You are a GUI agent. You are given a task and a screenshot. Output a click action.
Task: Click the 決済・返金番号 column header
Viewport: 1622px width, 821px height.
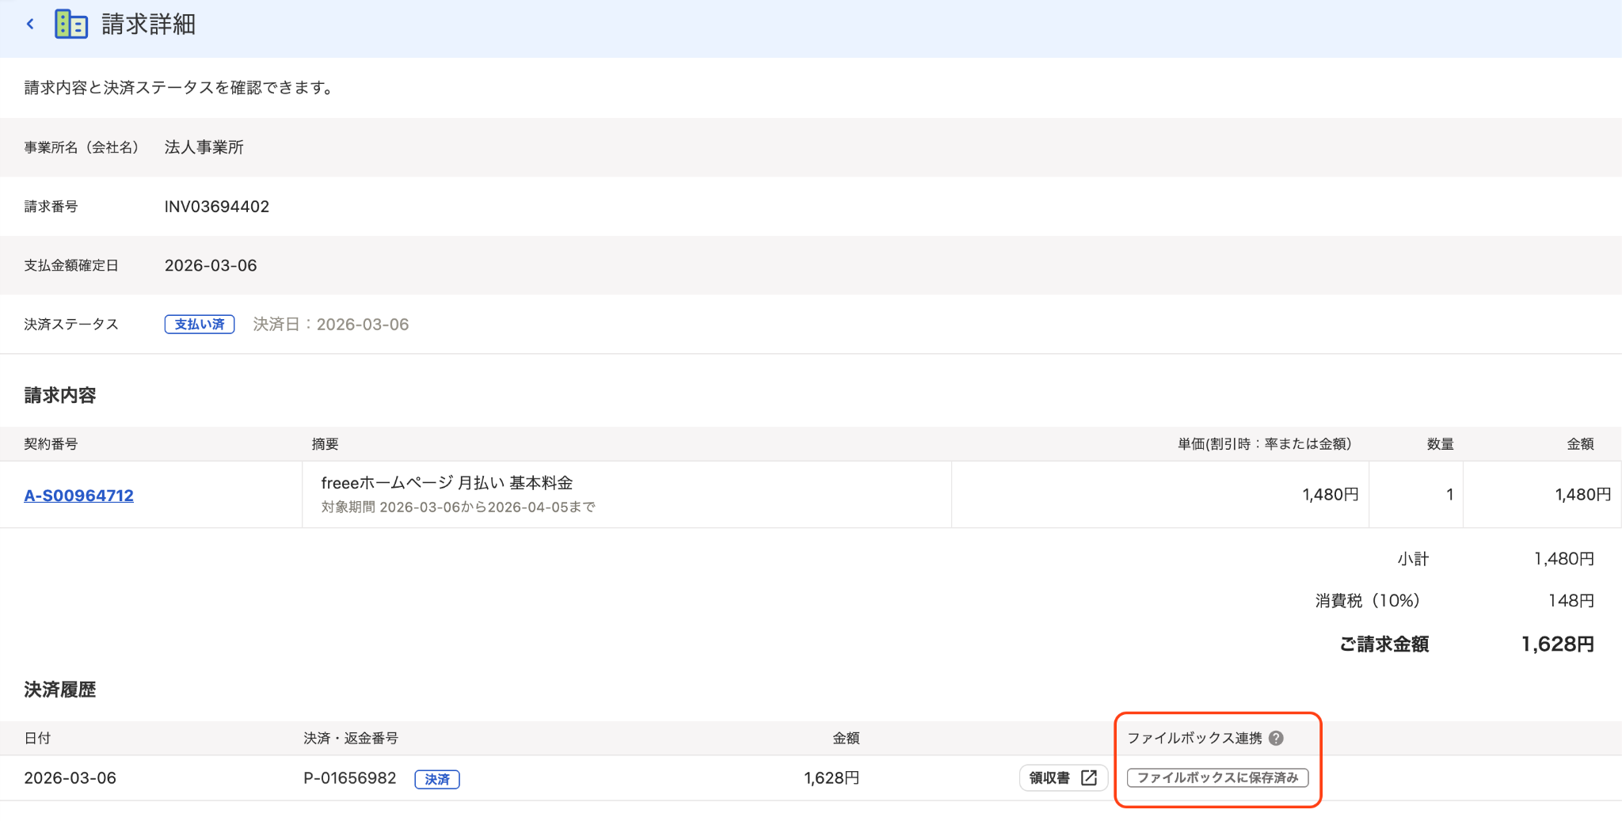(351, 738)
